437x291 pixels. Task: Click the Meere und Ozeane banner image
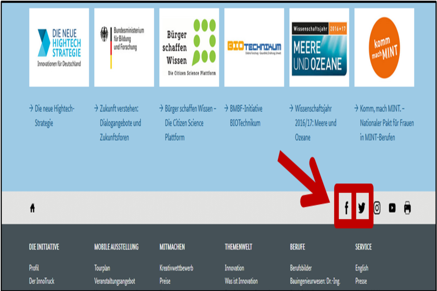[x=319, y=47]
